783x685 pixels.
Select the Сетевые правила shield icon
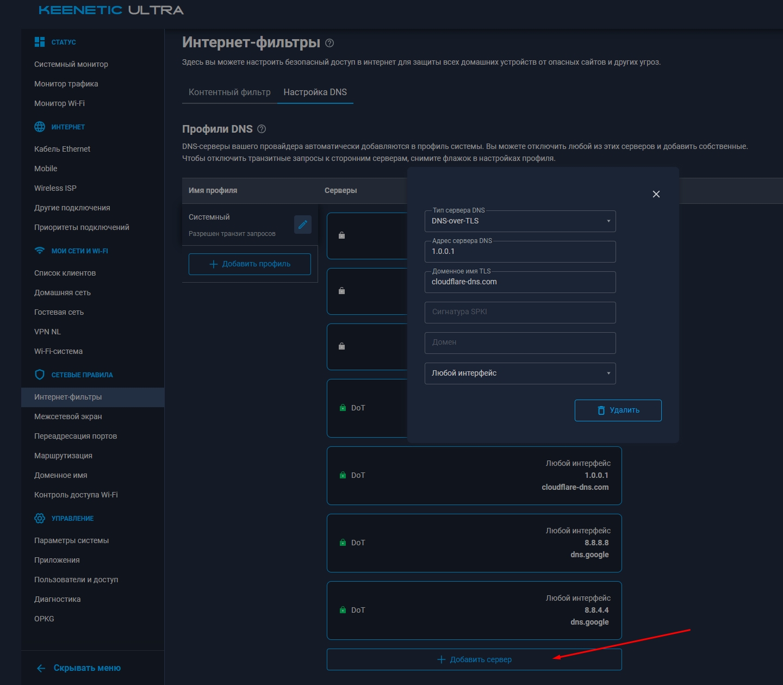click(39, 374)
